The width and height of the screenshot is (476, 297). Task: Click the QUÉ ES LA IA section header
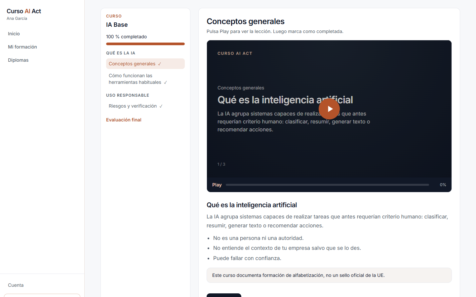point(121,53)
